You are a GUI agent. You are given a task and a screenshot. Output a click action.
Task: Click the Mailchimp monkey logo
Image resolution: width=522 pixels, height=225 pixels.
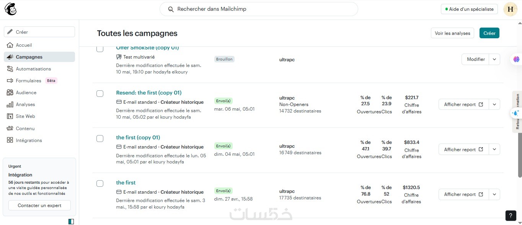point(10,9)
